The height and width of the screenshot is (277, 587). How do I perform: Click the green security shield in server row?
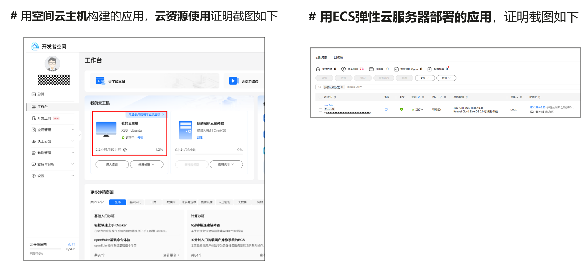click(402, 109)
